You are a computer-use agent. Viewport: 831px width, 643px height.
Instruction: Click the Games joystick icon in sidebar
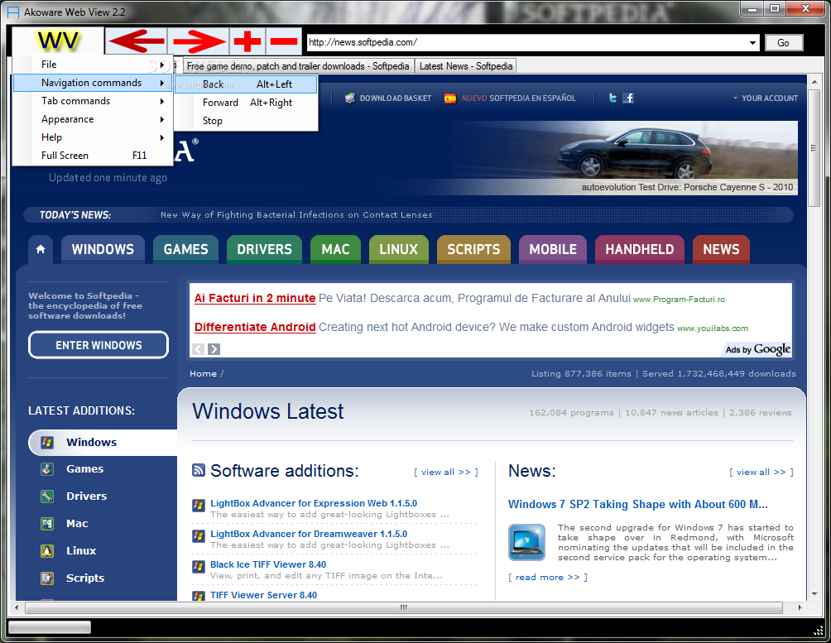tap(47, 469)
